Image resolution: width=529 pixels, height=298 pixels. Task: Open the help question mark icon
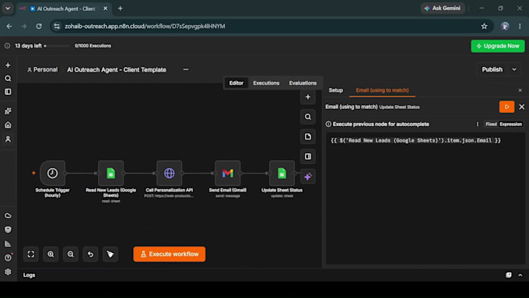click(8, 258)
